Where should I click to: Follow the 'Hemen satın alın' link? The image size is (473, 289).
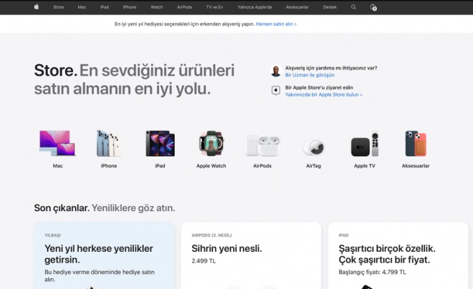(x=276, y=24)
